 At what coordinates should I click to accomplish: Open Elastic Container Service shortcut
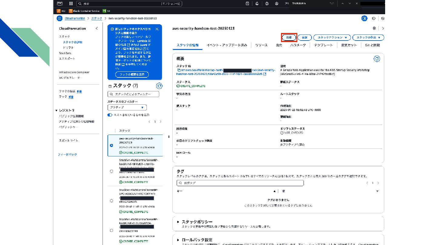[84, 11]
